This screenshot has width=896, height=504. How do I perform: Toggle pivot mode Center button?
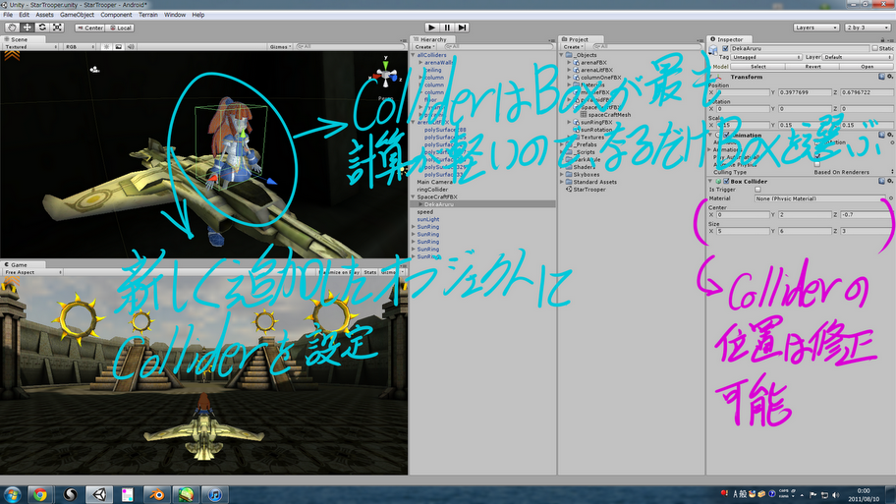coord(89,28)
